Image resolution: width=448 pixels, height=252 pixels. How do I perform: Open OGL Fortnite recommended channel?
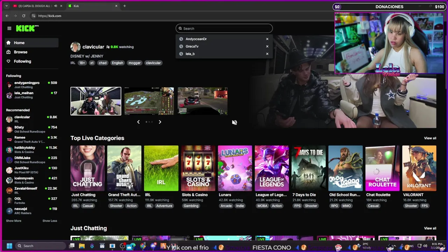pyautogui.click(x=31, y=201)
